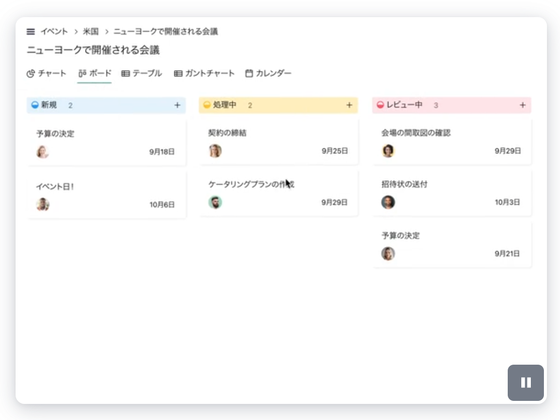
Task: Add a card to レビュー中 column
Action: 522,105
